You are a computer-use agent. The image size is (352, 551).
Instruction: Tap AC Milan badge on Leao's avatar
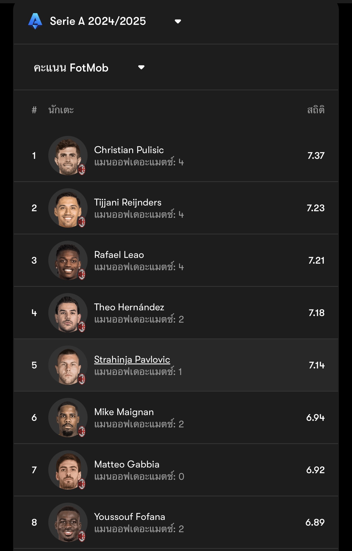coord(82,275)
